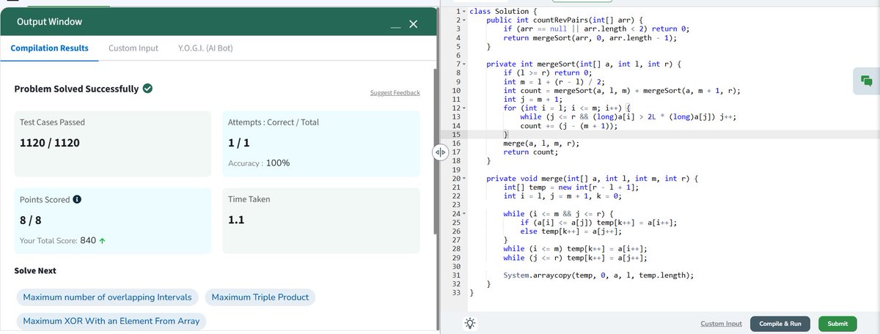Image resolution: width=880 pixels, height=334 pixels.
Task: Minimize the Output Window panel
Action: click(396, 28)
